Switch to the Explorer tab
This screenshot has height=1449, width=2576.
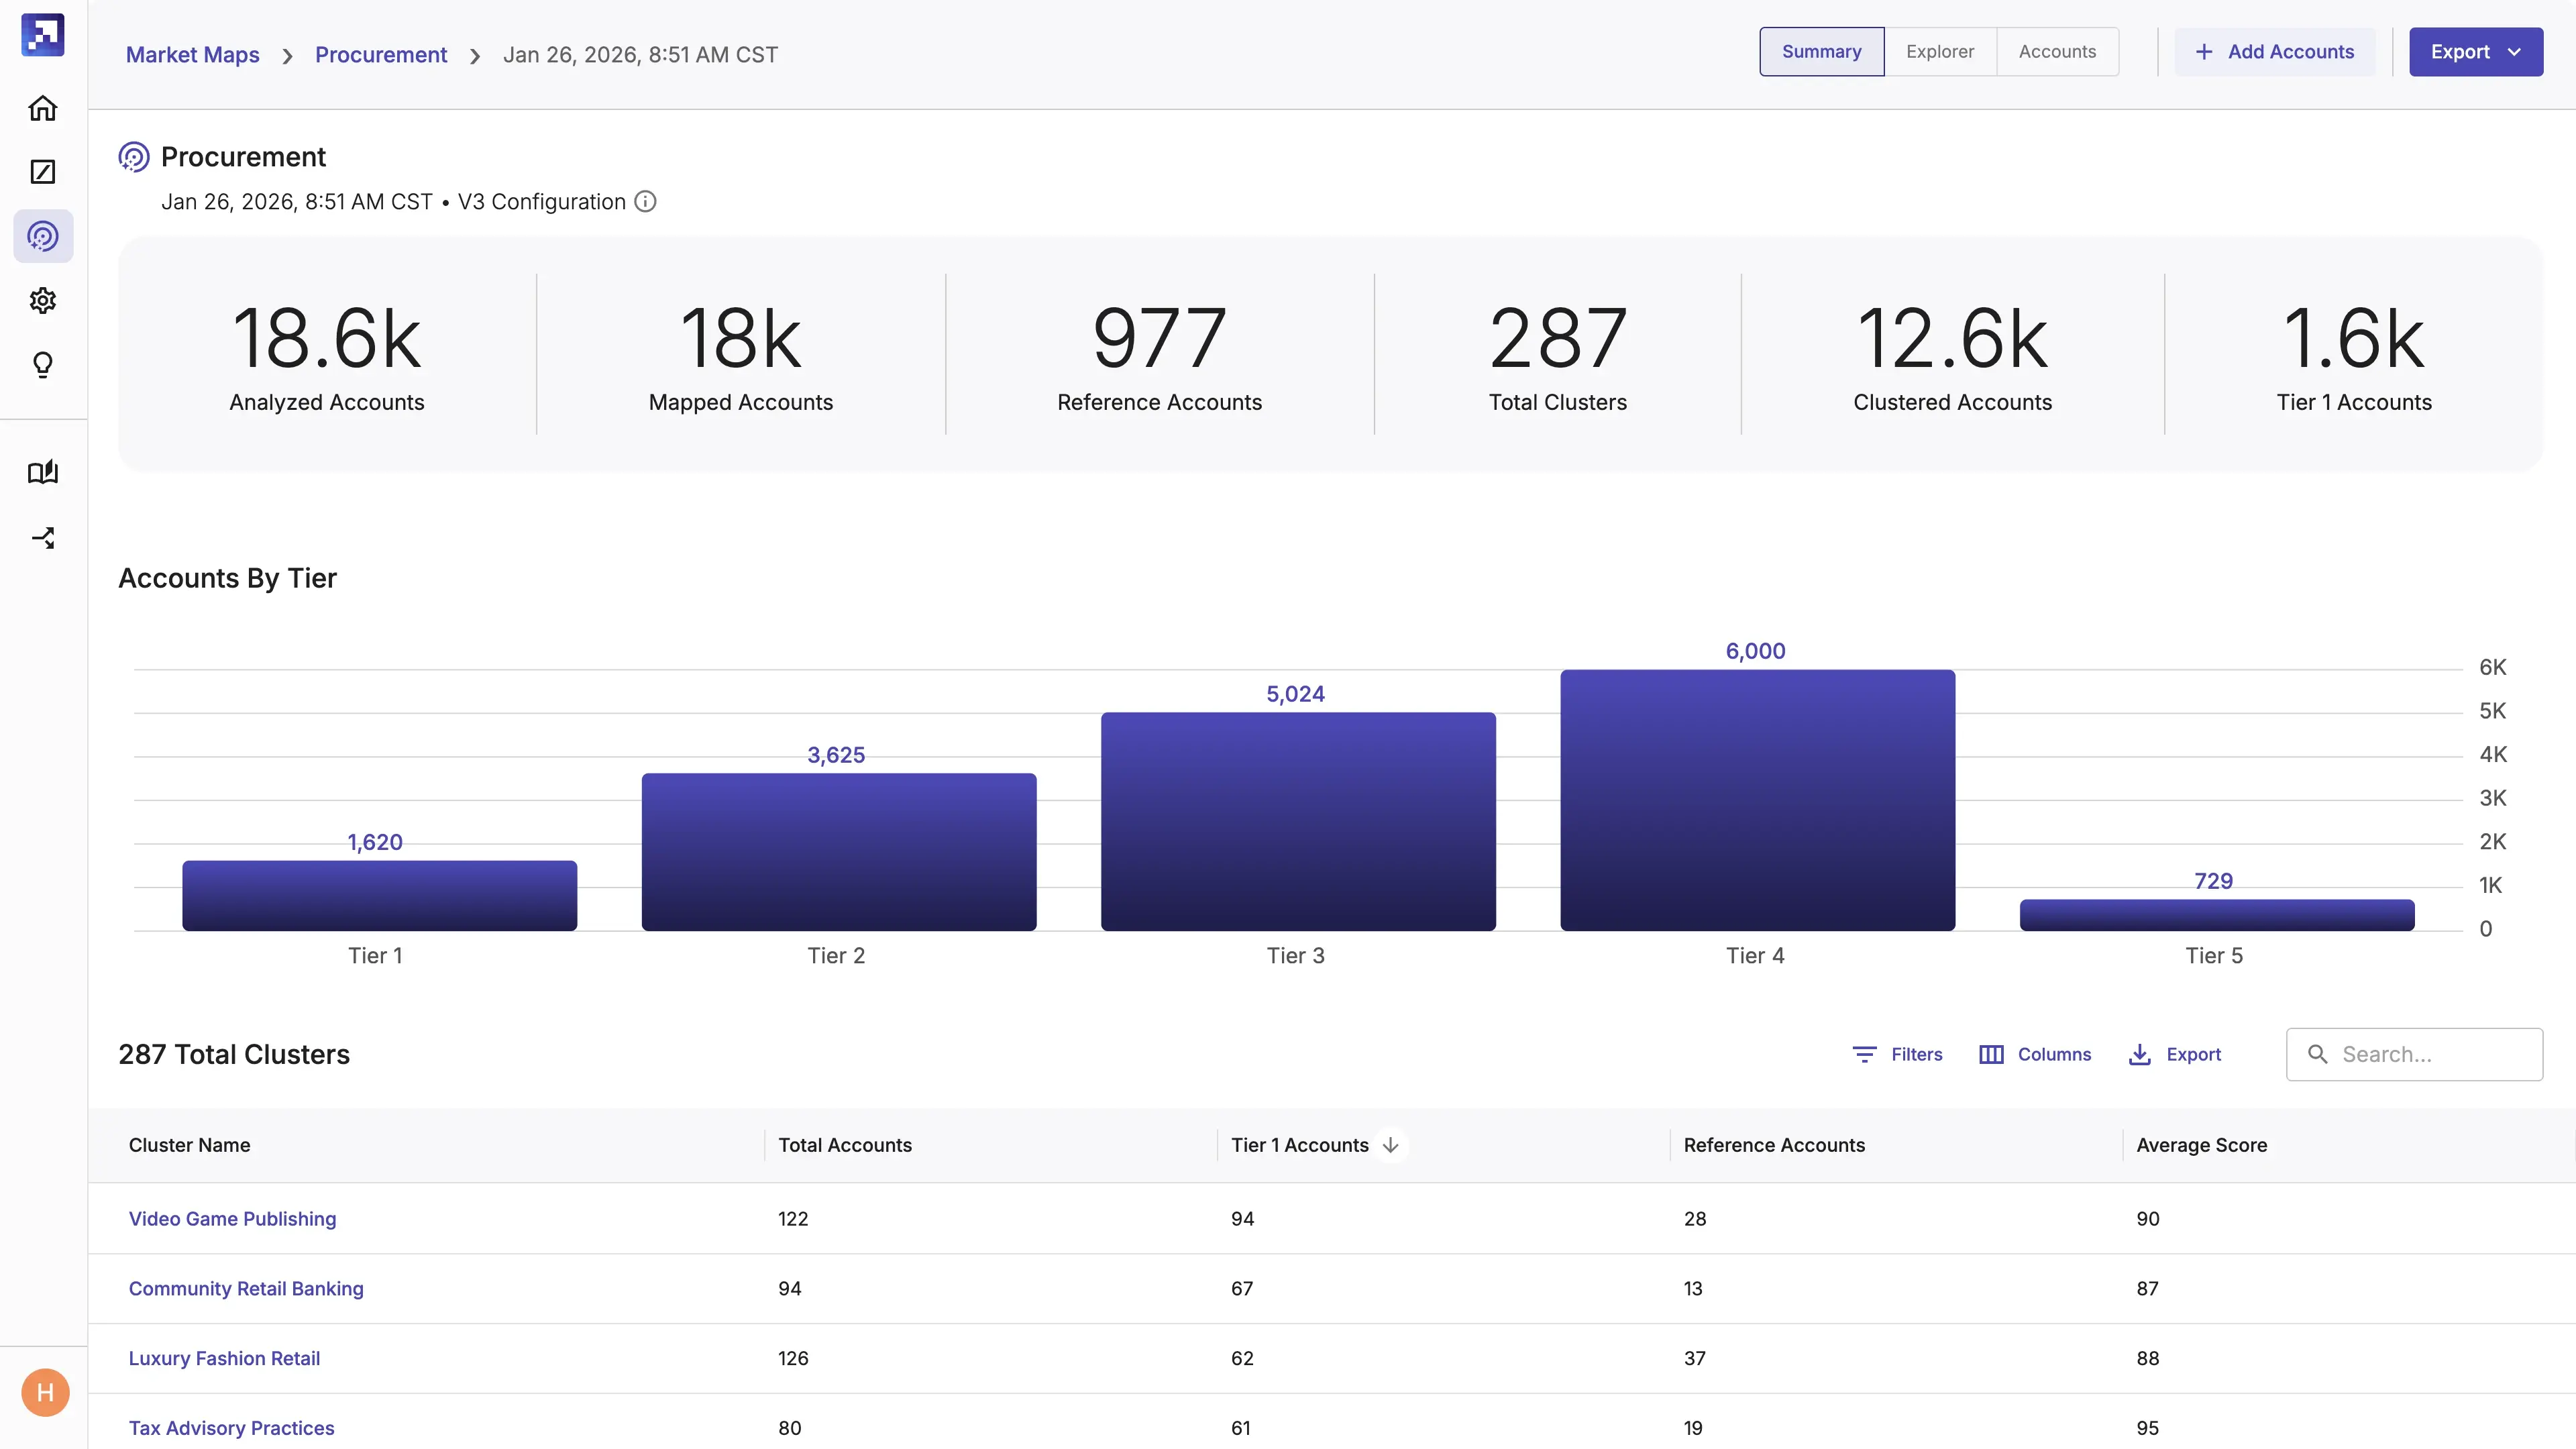(1939, 52)
